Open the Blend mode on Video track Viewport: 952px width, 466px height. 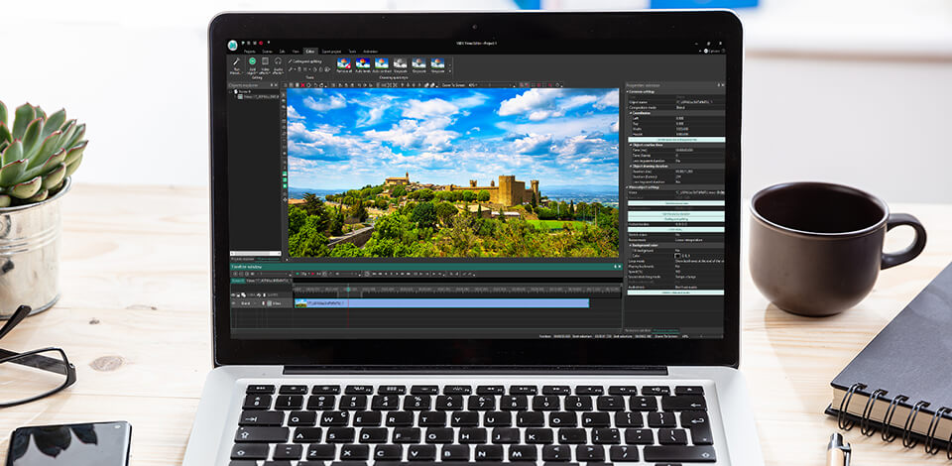[246, 302]
